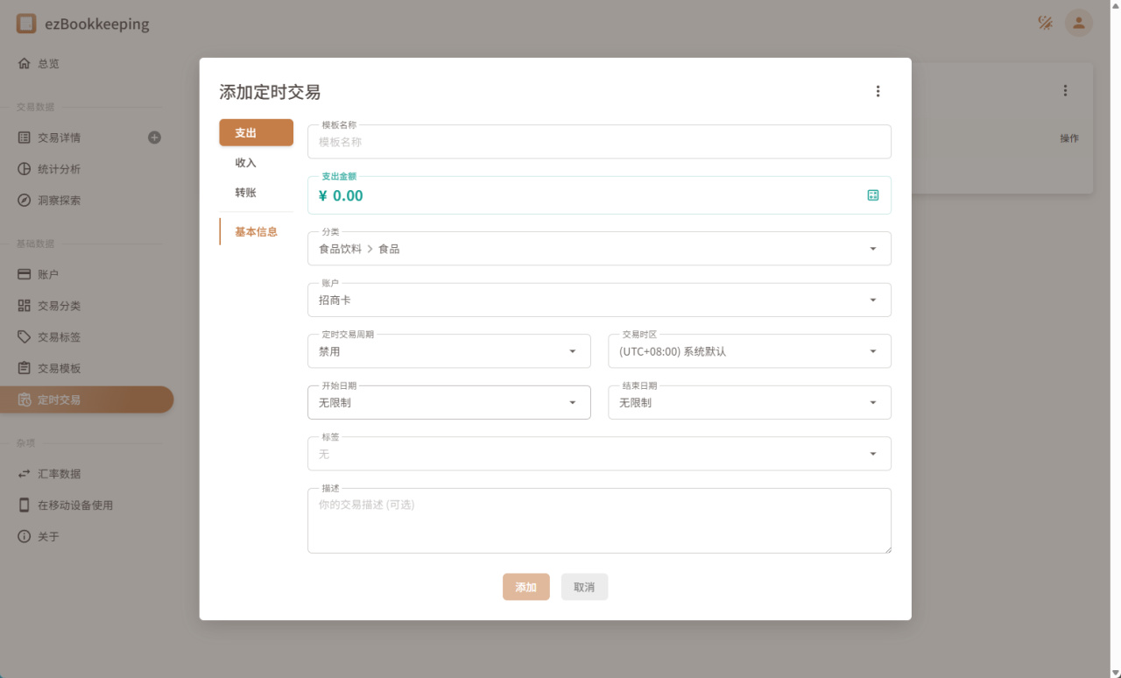Image resolution: width=1121 pixels, height=678 pixels.
Task: Open the 开始日期 start date dropdown
Action: [x=449, y=403]
